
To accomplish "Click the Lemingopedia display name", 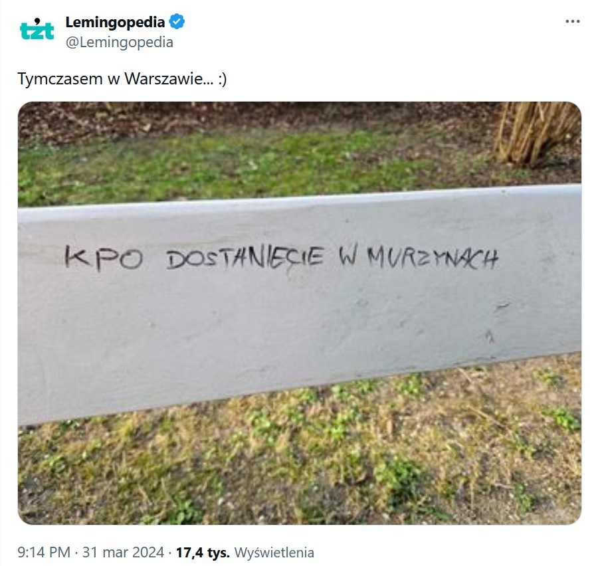I will click(115, 22).
